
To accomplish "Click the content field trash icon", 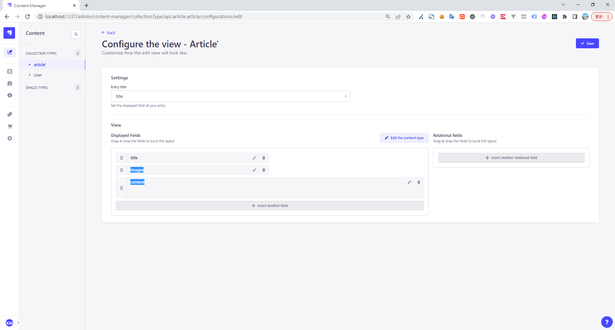I will (419, 182).
